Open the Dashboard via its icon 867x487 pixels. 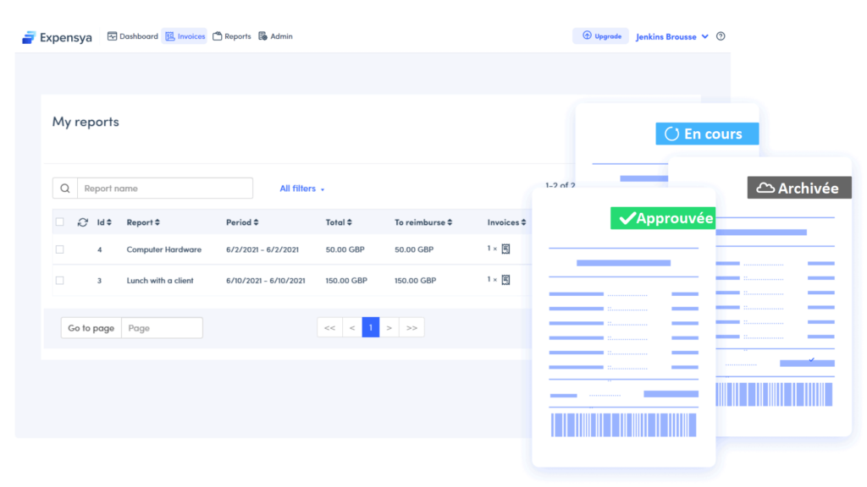click(113, 36)
